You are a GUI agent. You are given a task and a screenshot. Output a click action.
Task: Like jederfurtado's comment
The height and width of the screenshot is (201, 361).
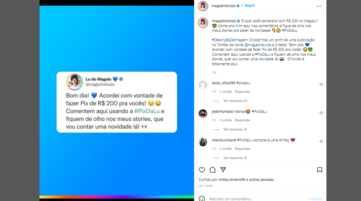(x=321, y=113)
